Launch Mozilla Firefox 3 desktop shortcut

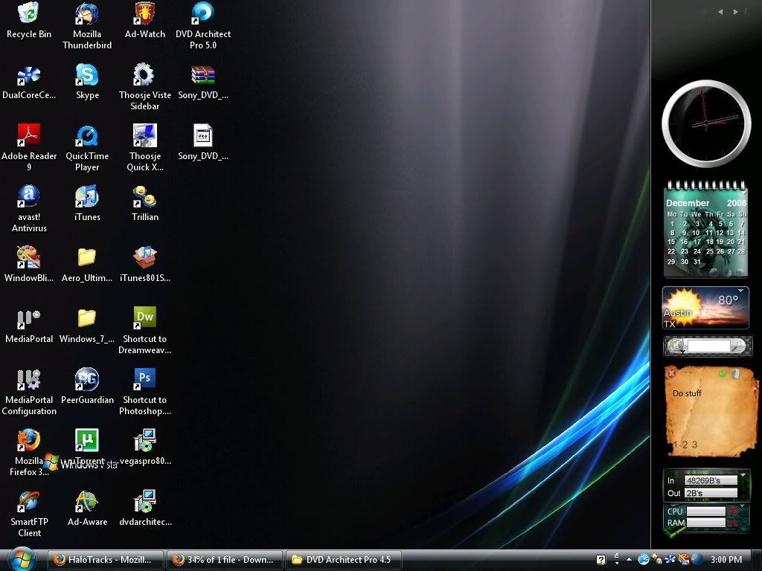coord(29,453)
